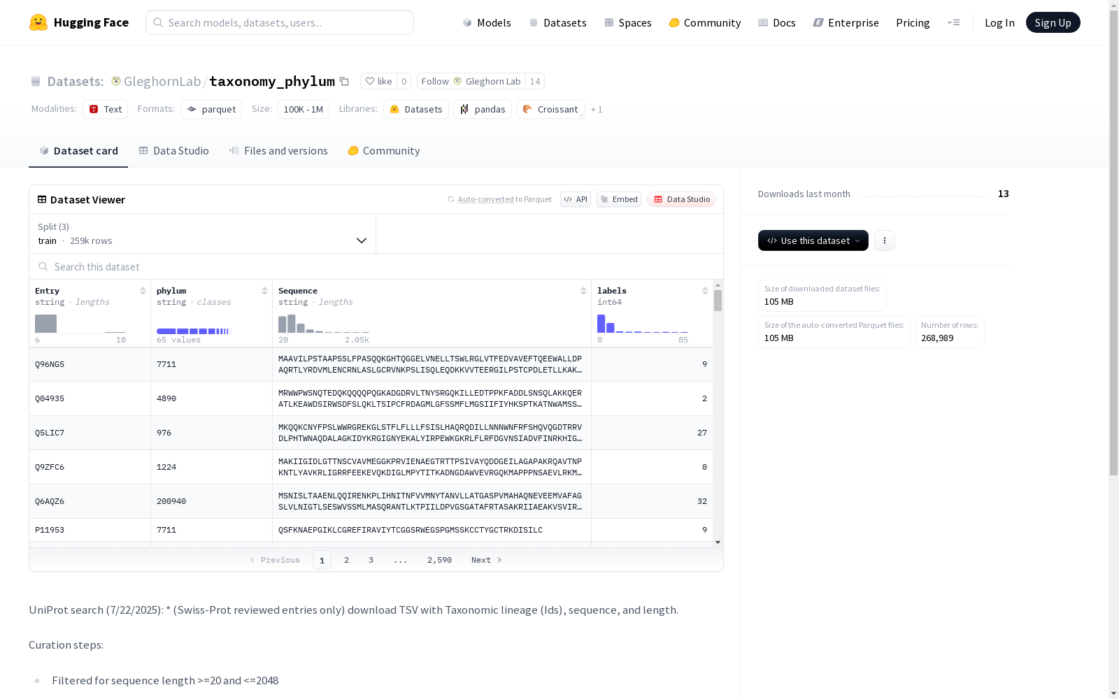This screenshot has width=1119, height=699.
Task: Click the Sequence lengths histogram
Action: coord(323,324)
